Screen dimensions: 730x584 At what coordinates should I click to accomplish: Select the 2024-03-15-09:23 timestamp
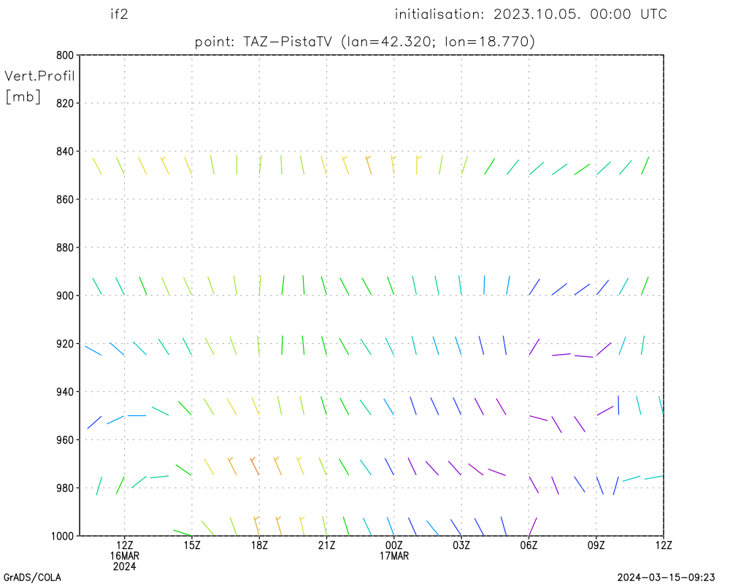click(x=666, y=578)
